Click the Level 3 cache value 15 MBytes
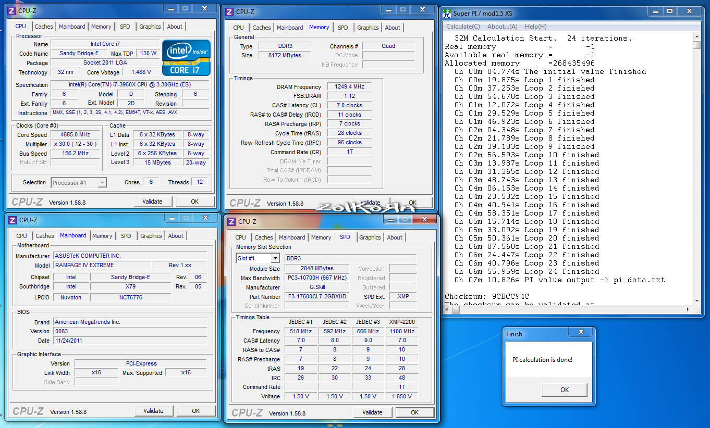710x428 pixels. click(x=158, y=162)
